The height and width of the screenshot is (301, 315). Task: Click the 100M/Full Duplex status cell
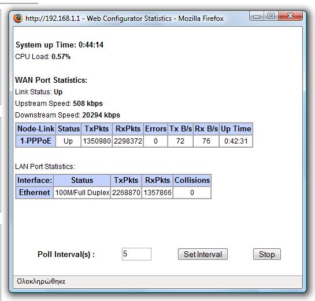82,193
